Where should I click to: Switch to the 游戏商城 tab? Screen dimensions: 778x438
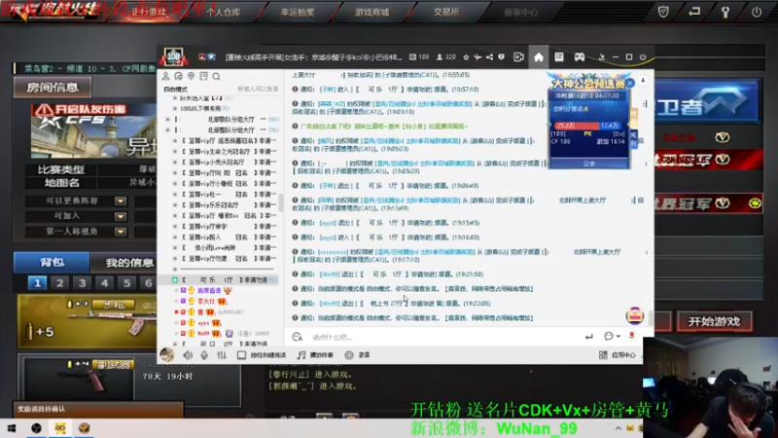(371, 13)
